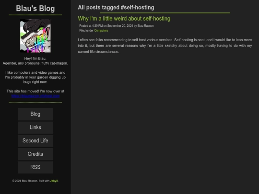Click the 'Posted at 4:39 PM' date line
Screen dimensions: 259x194
click(x=117, y=26)
